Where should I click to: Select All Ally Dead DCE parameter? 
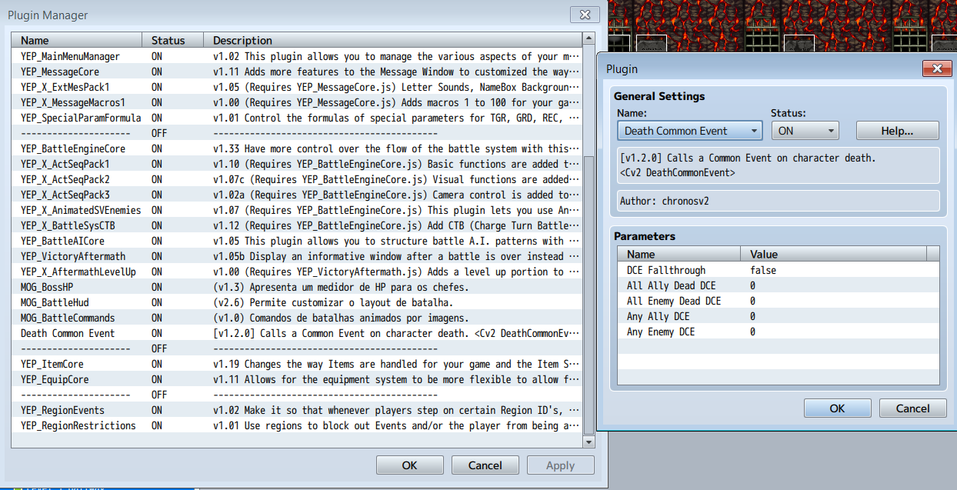click(x=778, y=285)
